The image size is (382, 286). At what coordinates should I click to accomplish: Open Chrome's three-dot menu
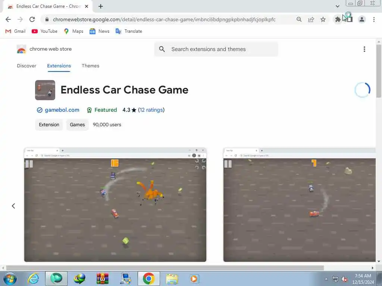(374, 19)
